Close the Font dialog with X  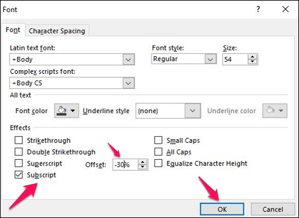(x=286, y=9)
